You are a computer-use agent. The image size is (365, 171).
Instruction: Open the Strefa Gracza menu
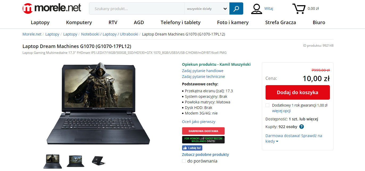click(x=280, y=23)
